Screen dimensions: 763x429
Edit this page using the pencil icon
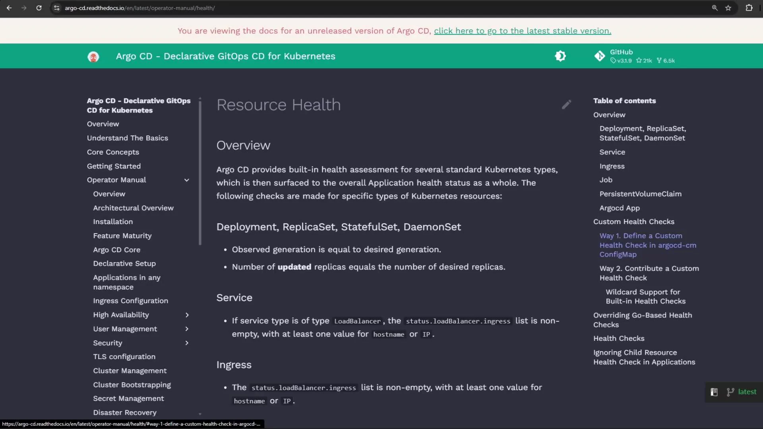tap(566, 104)
